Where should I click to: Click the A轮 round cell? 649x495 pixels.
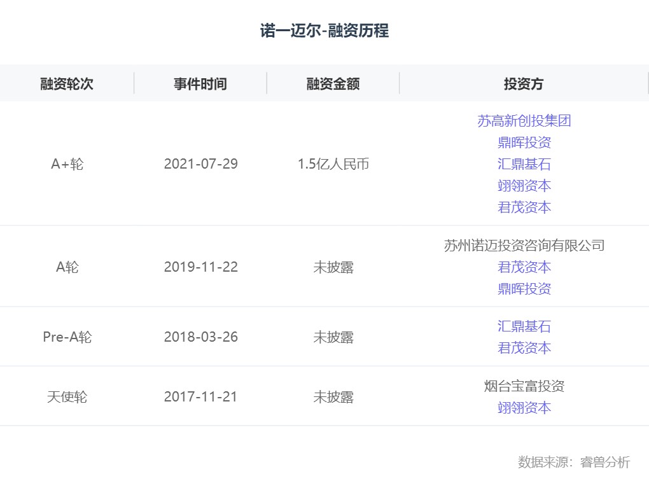coord(67,267)
